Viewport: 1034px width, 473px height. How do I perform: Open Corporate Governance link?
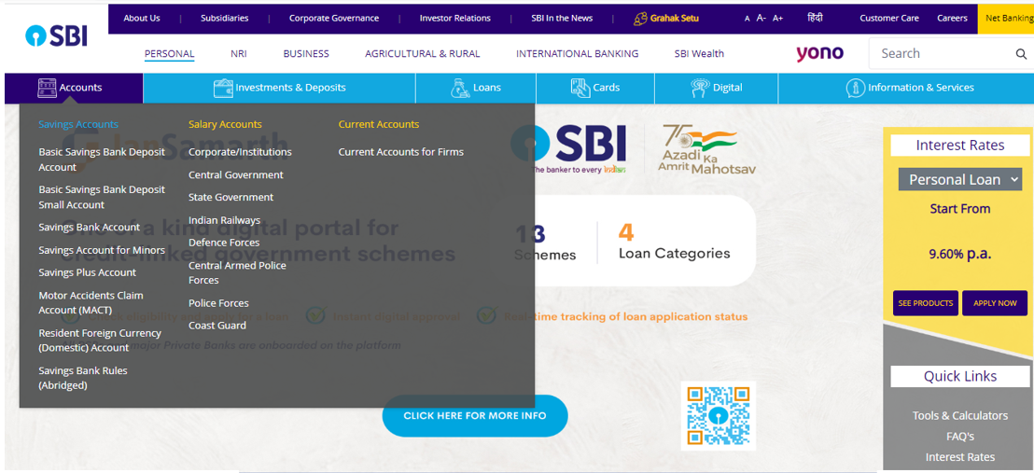[334, 19]
